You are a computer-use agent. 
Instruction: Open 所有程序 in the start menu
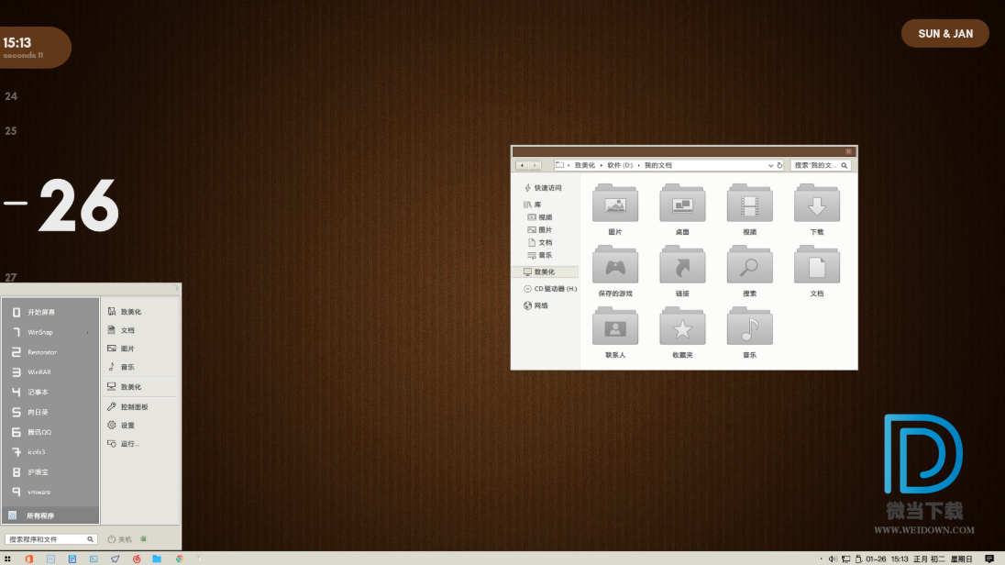click(50, 515)
